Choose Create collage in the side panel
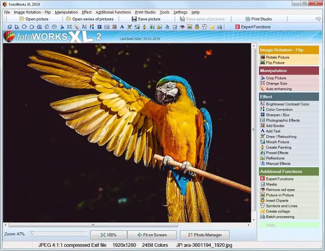This screenshot has width=325, height=251. point(289,211)
